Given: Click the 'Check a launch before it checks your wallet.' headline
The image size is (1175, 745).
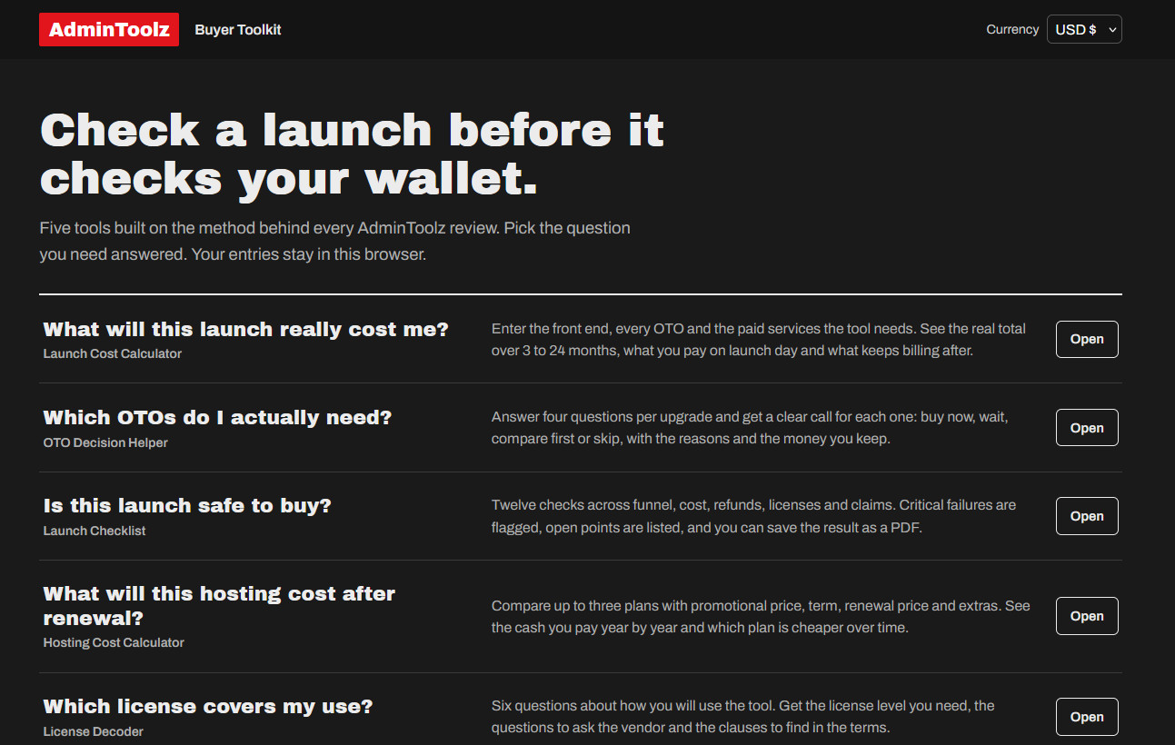Looking at the screenshot, I should pyautogui.click(x=353, y=154).
